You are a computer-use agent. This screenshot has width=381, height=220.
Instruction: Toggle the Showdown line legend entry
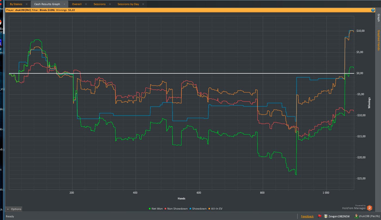click(x=198, y=209)
